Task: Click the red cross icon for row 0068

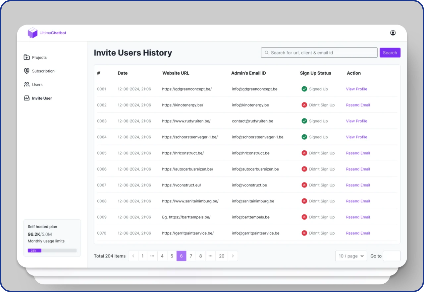Action: 304,201
